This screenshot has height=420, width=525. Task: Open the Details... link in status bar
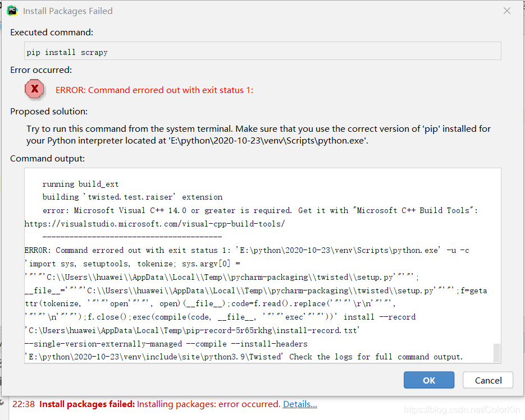pyautogui.click(x=300, y=404)
